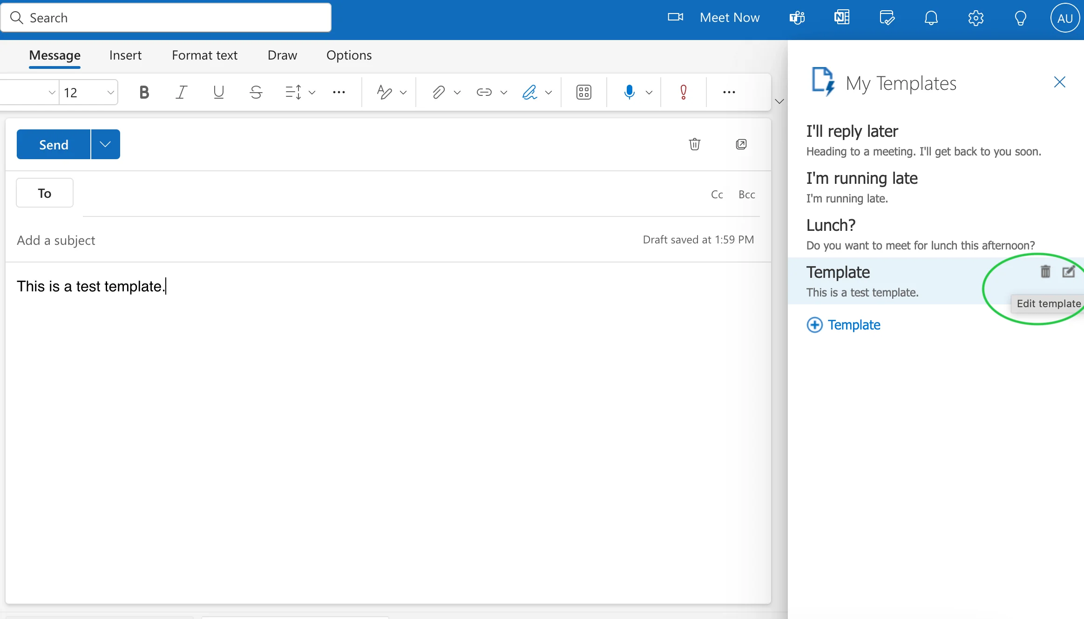Open the Draw tab
This screenshot has height=619, width=1084.
pyautogui.click(x=282, y=55)
